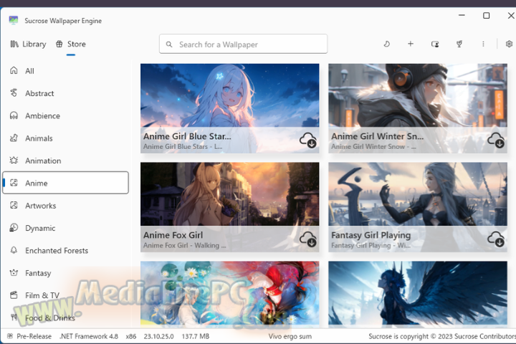Viewport: 516px width, 344px height.
Task: Select the Film & TV category
Action: pos(65,295)
